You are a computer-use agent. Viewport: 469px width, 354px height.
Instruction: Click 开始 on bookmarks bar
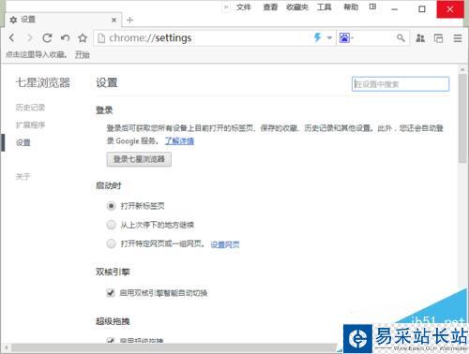pos(83,55)
